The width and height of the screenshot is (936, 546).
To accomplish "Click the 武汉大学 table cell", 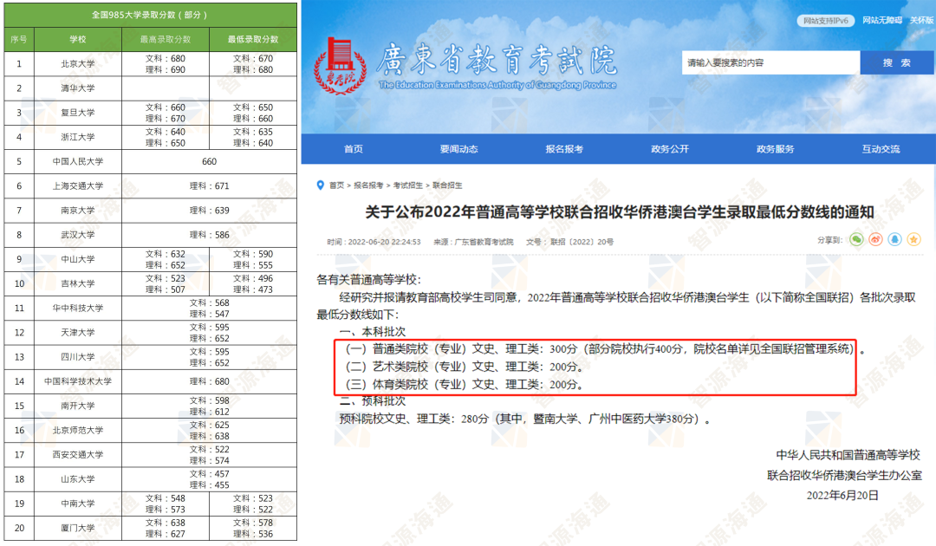I will 78,235.
